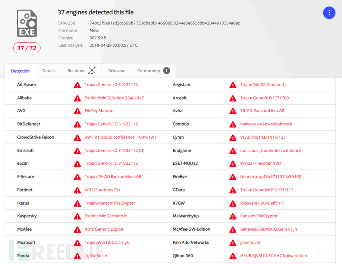
Task: Click the warning icon for Palo Alto Networks
Action: point(233,243)
